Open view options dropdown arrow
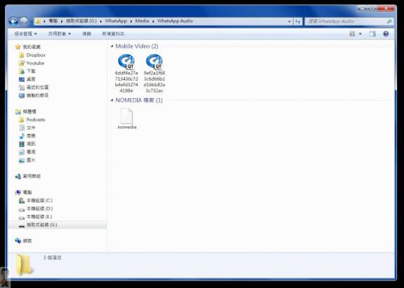Screen dimensions: 404x288 [x=360, y=34]
